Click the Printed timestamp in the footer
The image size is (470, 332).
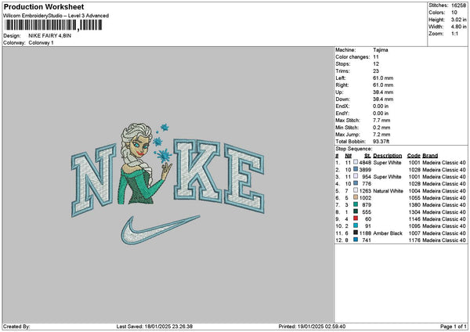[312, 327]
